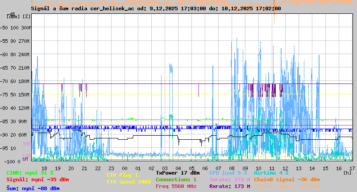Click the Rxrate 173 M legend label
The width and height of the screenshot is (357, 192).
coord(229,186)
